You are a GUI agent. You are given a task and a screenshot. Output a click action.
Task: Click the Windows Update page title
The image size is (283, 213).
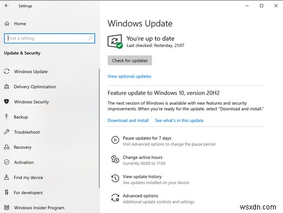coord(140,24)
